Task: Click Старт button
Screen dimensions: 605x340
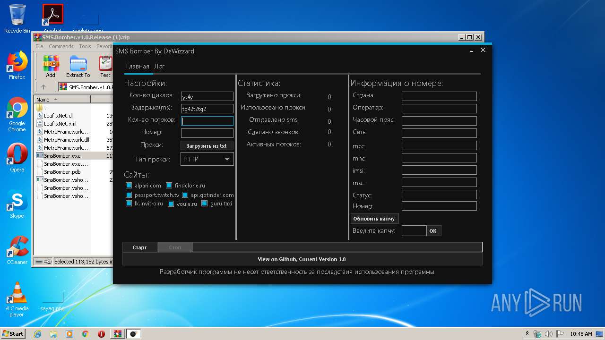Action: (x=140, y=247)
